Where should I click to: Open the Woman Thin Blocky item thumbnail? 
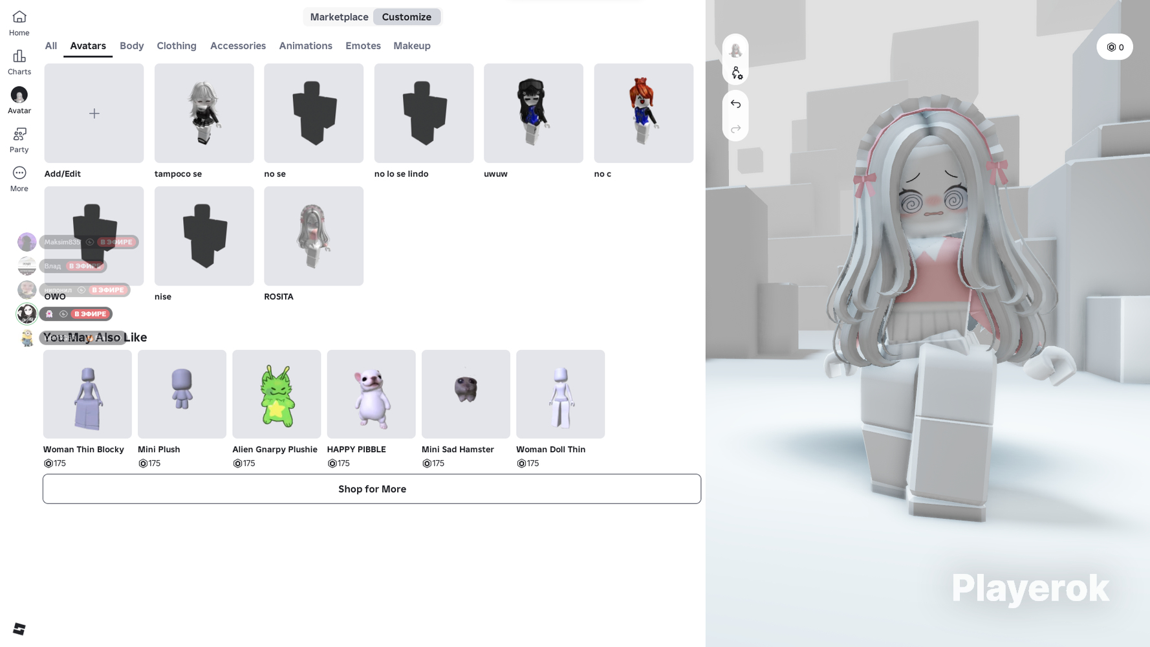click(x=87, y=395)
